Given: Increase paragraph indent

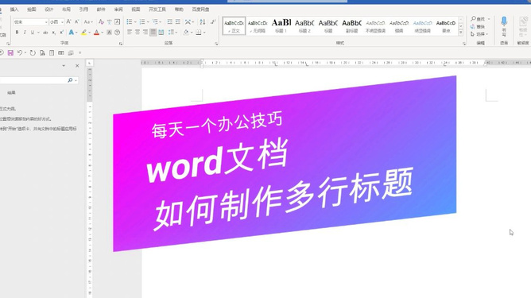Looking at the screenshot, I should click(x=178, y=22).
